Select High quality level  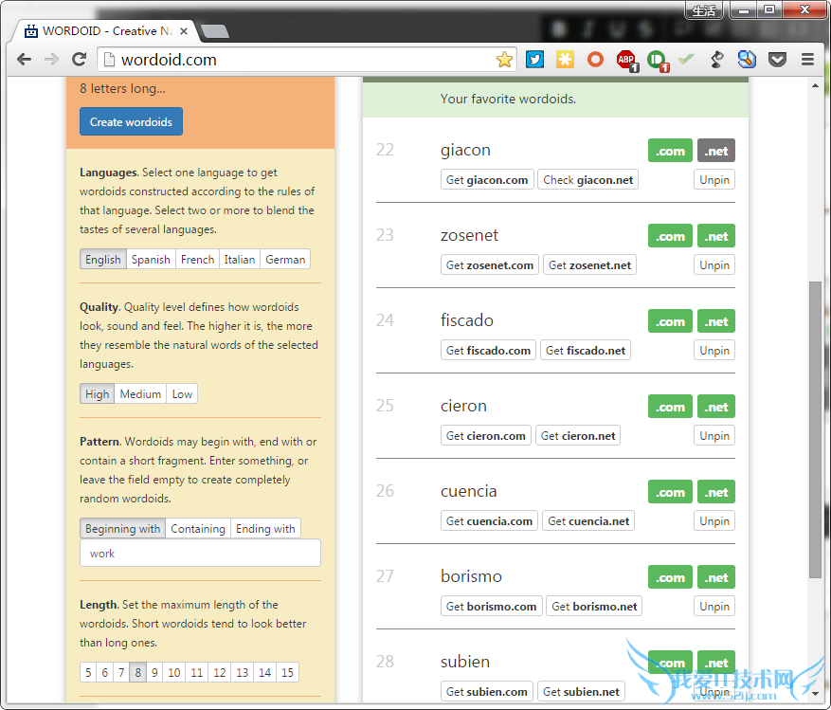click(97, 394)
